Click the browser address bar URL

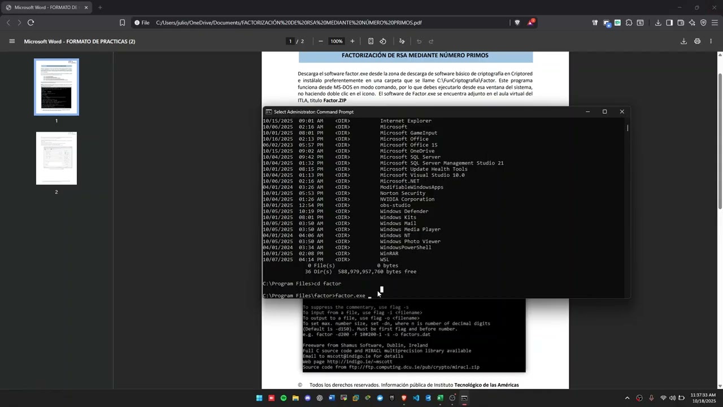pyautogui.click(x=289, y=23)
